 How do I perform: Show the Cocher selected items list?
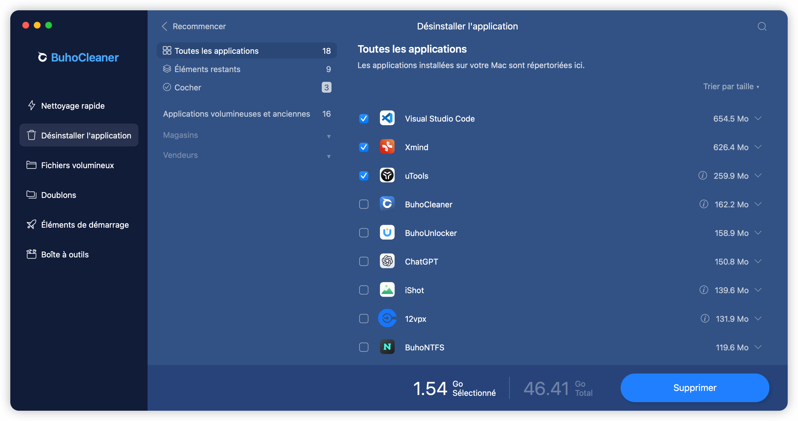[x=247, y=87]
